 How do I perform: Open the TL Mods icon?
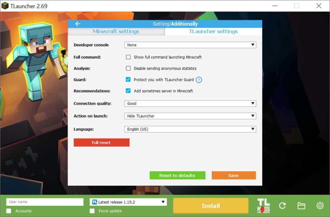tap(263, 206)
